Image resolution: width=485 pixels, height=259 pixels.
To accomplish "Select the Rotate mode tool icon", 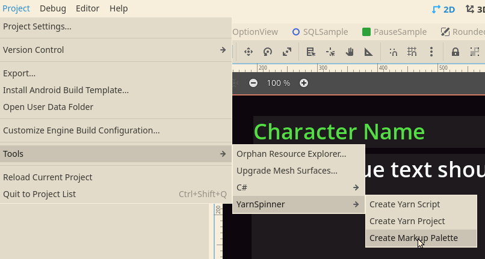I will (x=268, y=52).
